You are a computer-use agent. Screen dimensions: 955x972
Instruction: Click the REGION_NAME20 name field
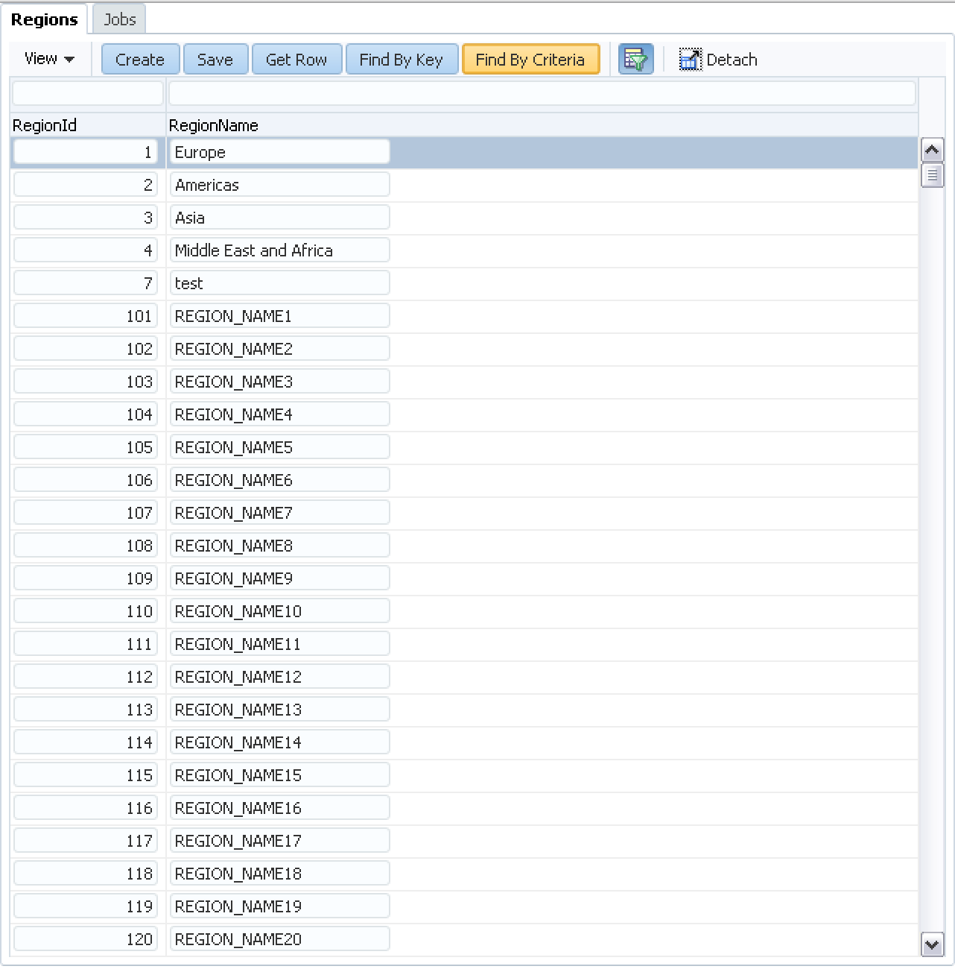click(x=279, y=939)
